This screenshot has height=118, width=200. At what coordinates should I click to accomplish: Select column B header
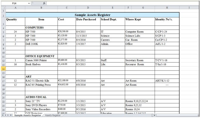(x=41, y=8)
